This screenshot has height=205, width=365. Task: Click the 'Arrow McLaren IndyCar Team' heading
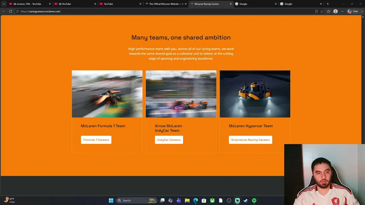(169, 128)
